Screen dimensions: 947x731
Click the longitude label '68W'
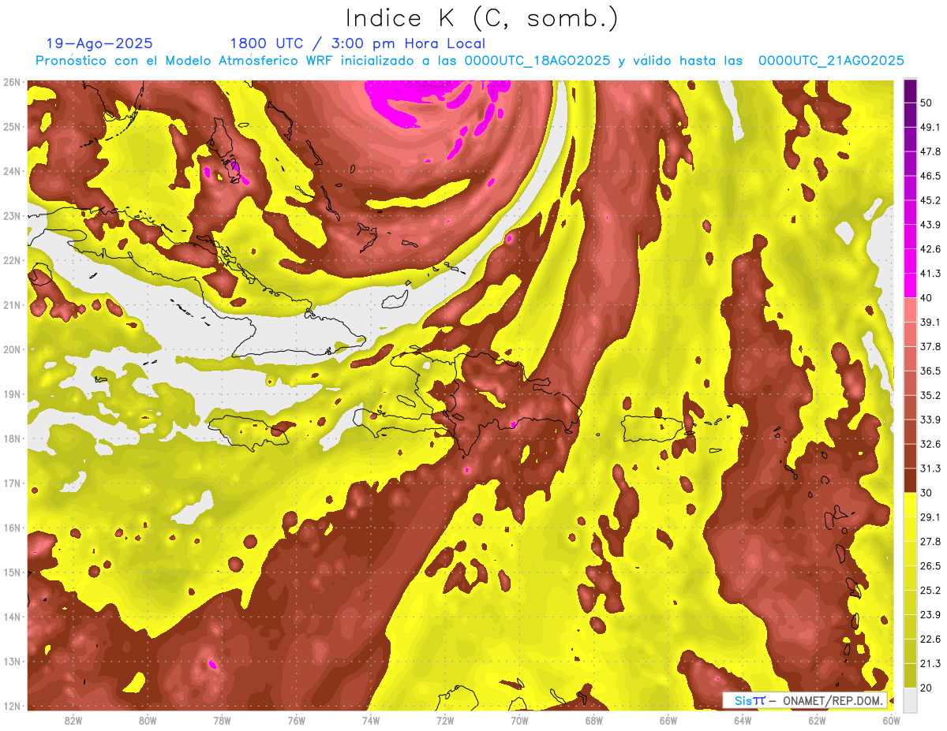tap(594, 720)
